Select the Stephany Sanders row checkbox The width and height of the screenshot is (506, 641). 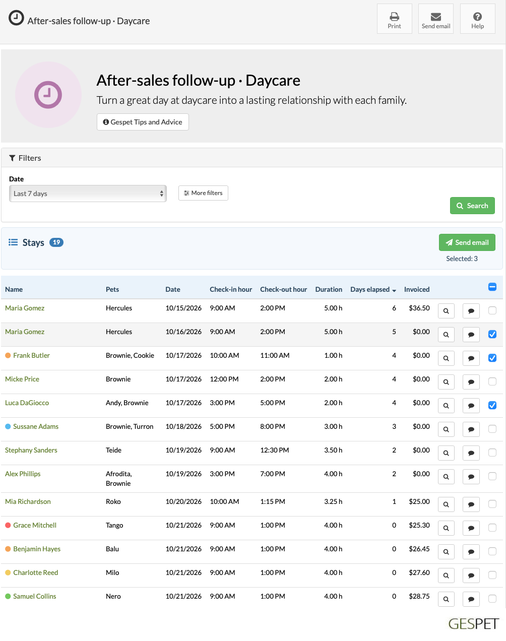click(x=492, y=453)
